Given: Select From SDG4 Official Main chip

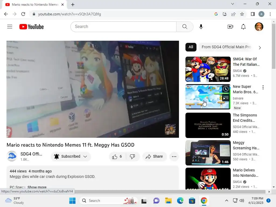Looking at the screenshot, I should [226, 47].
